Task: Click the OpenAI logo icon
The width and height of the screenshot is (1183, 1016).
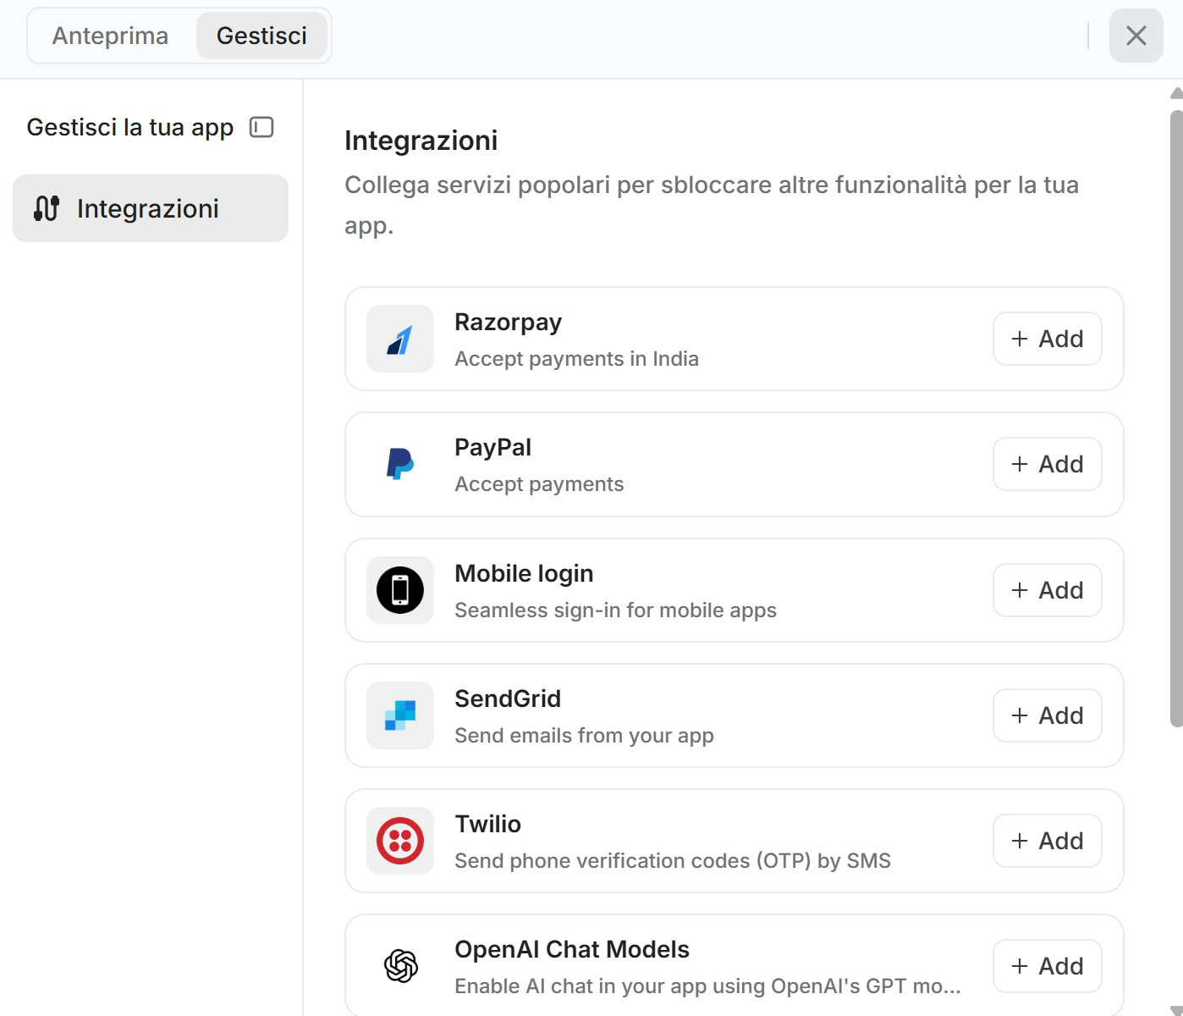Action: pos(399,966)
